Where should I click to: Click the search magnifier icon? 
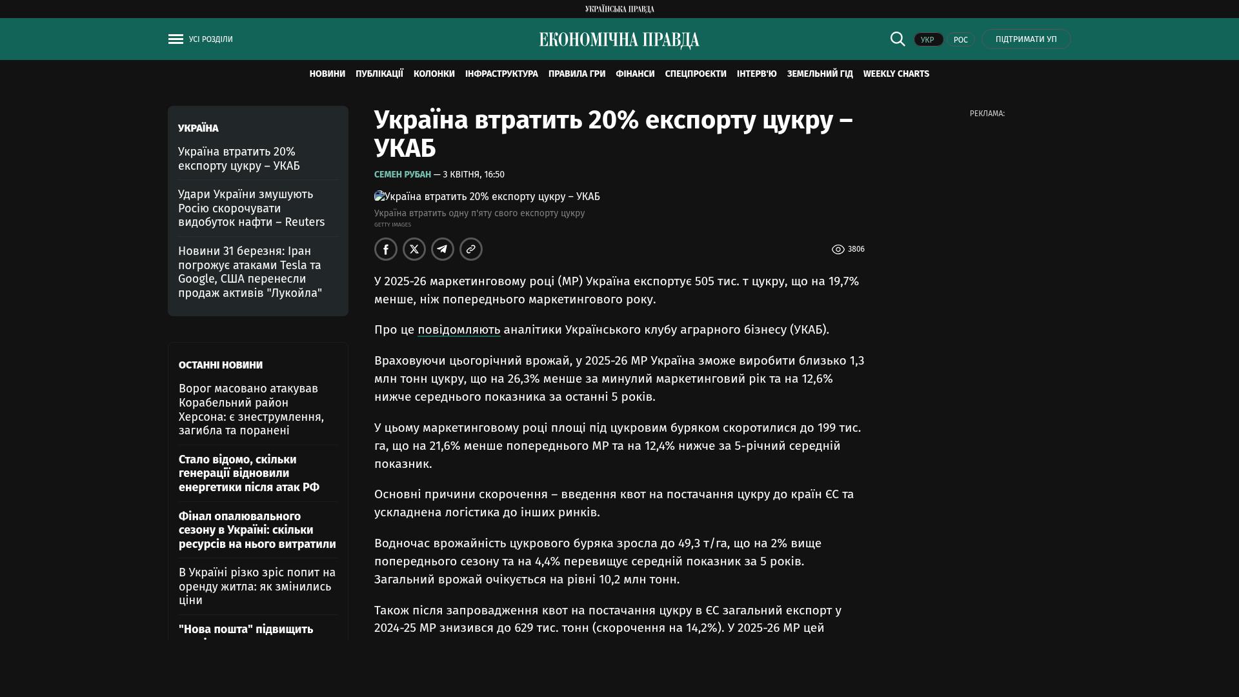coord(898,39)
